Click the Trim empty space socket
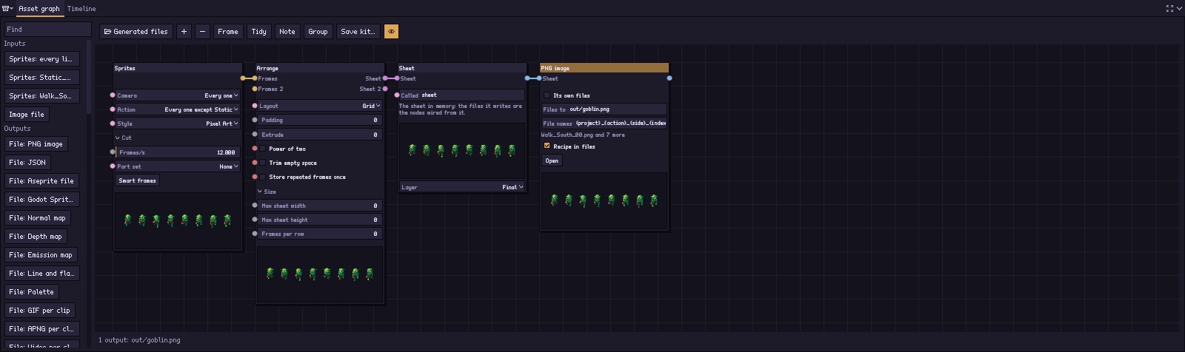Image resolution: width=1185 pixels, height=352 pixels. tap(255, 163)
